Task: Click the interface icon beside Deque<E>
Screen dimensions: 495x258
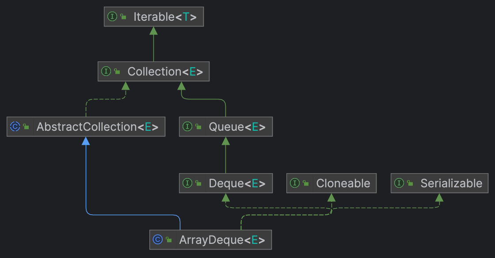Action: 187,183
